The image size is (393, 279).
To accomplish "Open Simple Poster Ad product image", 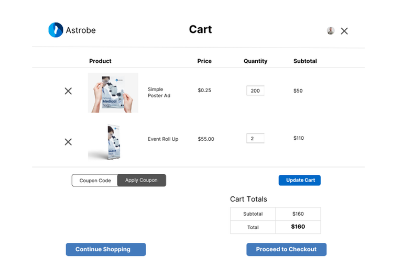I will coord(113,93).
